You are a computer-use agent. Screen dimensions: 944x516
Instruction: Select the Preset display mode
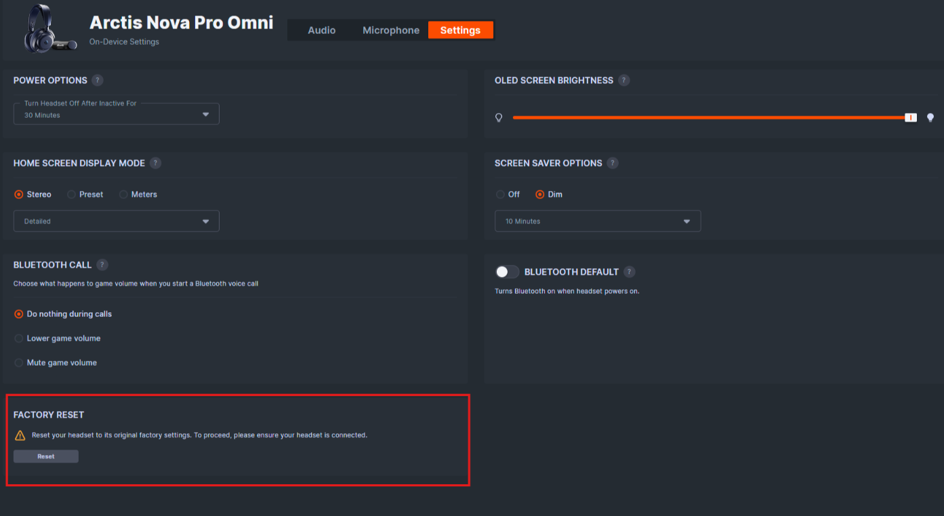tap(85, 194)
